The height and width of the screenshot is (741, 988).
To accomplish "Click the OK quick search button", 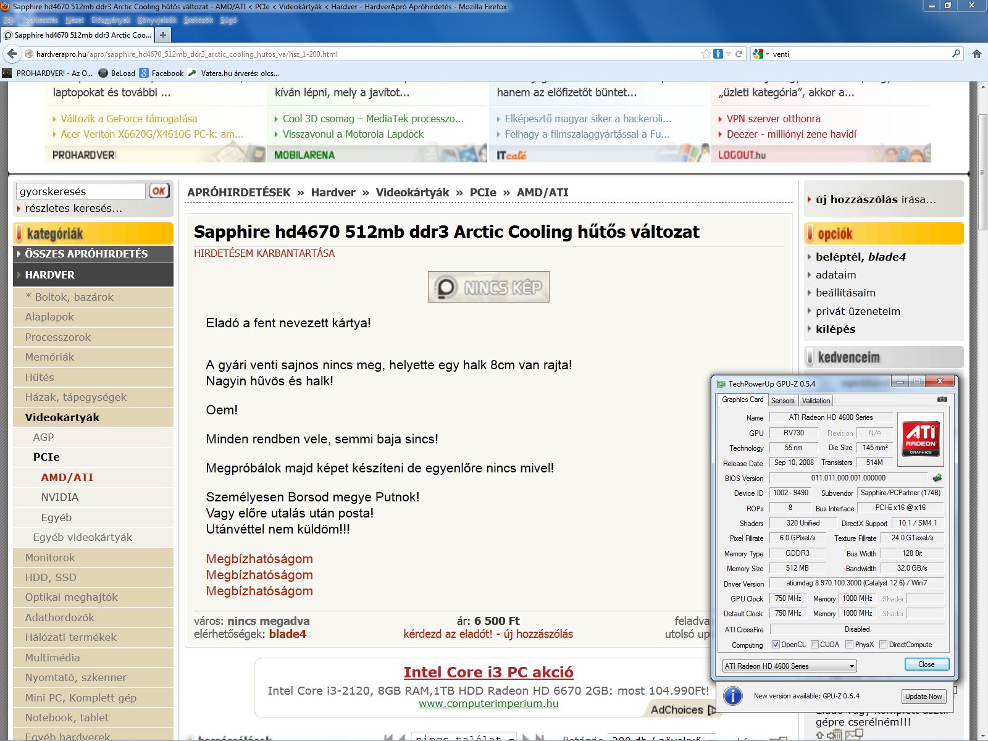I will (x=159, y=191).
